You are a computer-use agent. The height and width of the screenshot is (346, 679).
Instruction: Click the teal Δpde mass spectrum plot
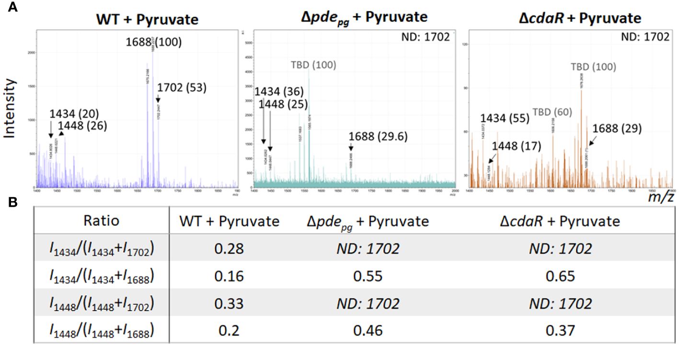pyautogui.click(x=354, y=109)
